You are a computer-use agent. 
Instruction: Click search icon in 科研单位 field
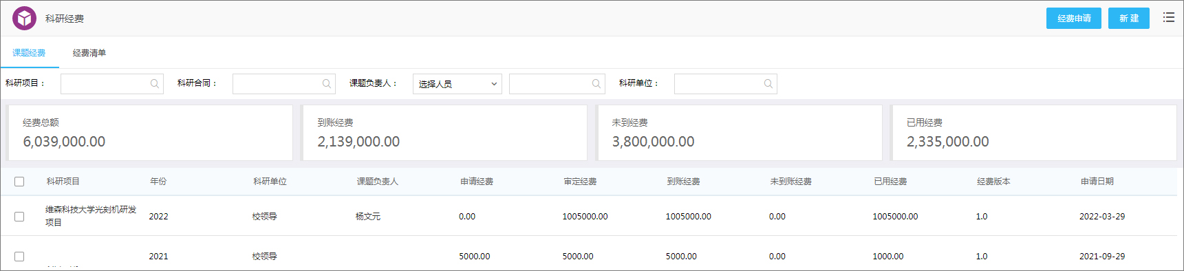coord(768,84)
